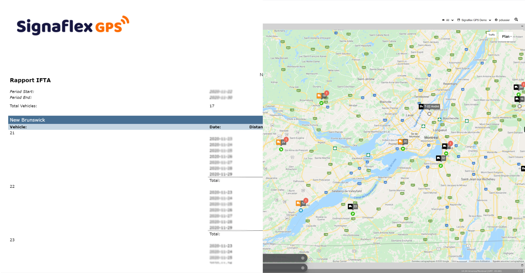This screenshot has height=273, width=525.
Task: Click the green highway marker near Vaudreuil-Dorion
Action: click(368, 155)
